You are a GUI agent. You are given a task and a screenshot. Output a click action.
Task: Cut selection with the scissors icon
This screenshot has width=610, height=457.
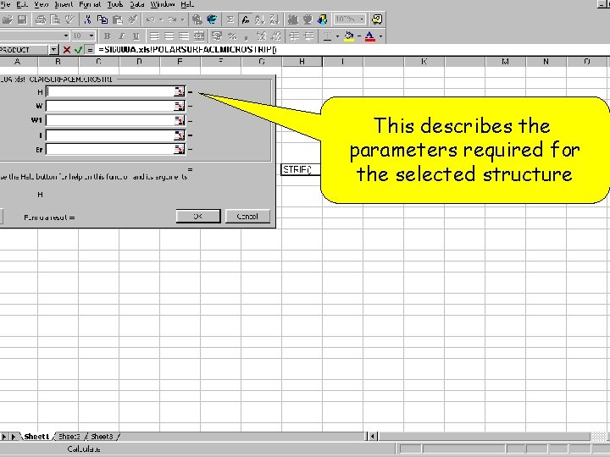[87, 19]
